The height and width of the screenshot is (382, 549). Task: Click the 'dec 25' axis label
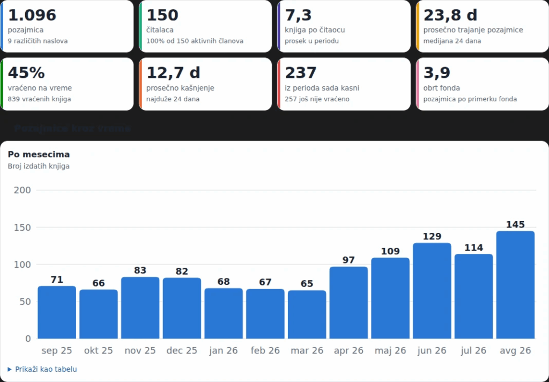pos(182,350)
